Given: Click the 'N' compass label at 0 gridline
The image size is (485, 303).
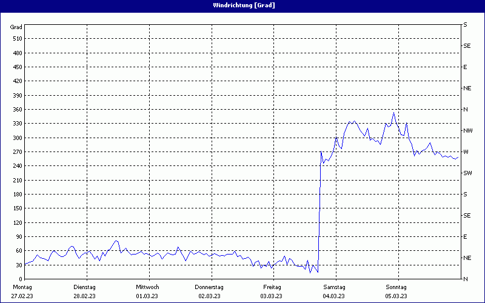Looking at the screenshot, I should [x=465, y=279].
